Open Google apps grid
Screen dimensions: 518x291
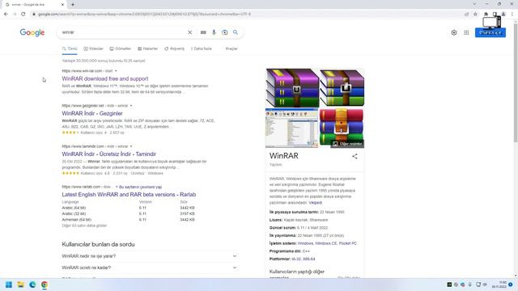pyautogui.click(x=466, y=32)
